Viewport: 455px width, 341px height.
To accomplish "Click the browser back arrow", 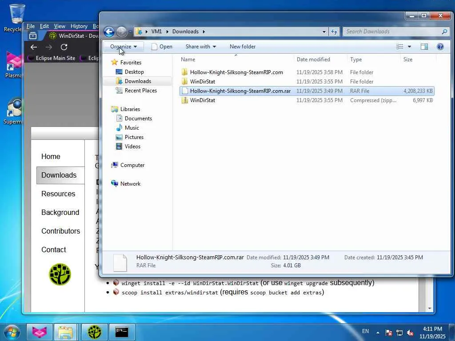I will click(x=34, y=47).
